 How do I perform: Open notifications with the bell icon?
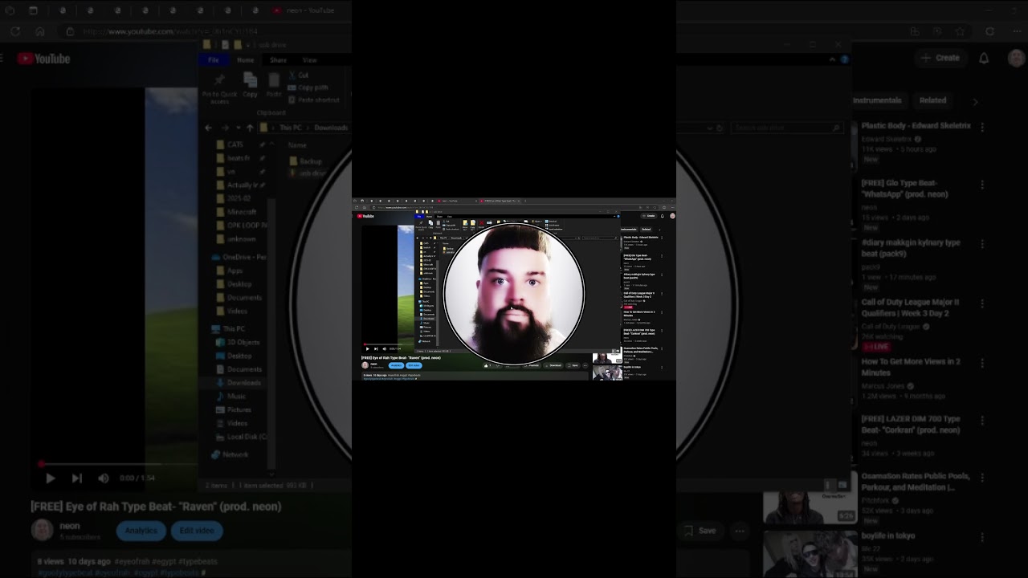[984, 58]
